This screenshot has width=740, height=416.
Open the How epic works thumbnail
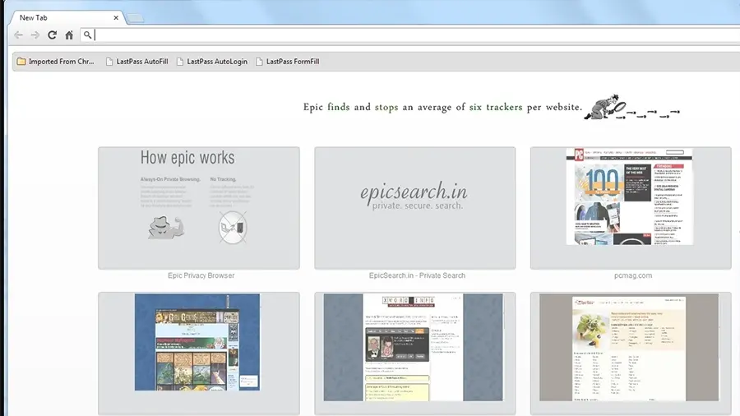[199, 208]
